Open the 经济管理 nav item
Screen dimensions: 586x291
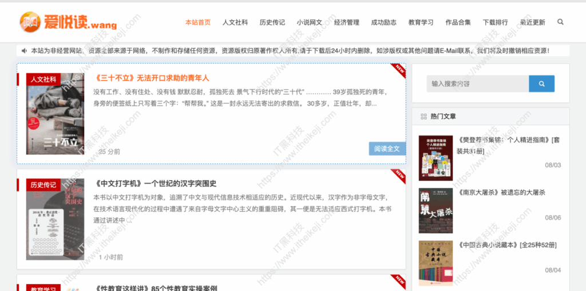[346, 22]
